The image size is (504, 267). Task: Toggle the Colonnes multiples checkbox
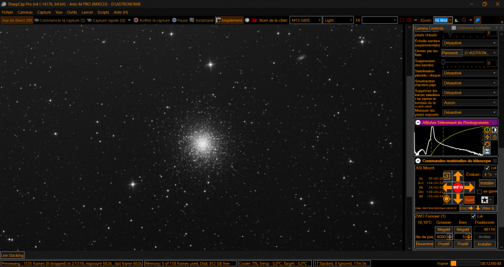(x=454, y=28)
